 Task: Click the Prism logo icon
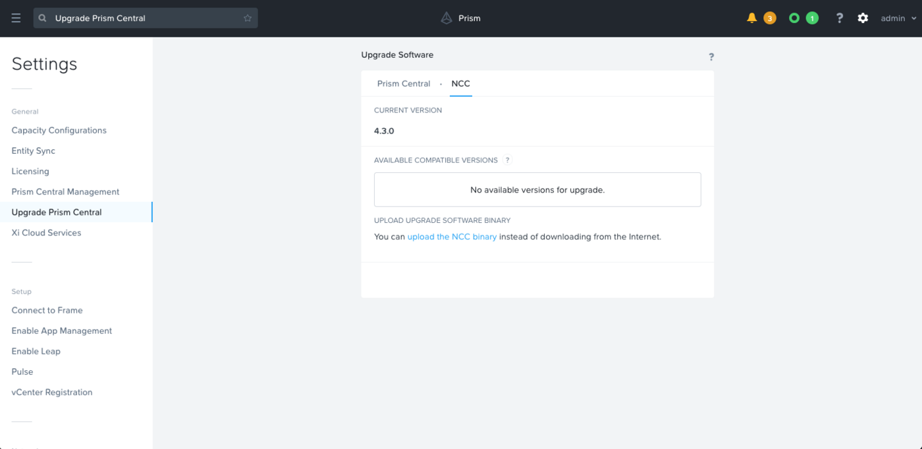click(x=447, y=18)
